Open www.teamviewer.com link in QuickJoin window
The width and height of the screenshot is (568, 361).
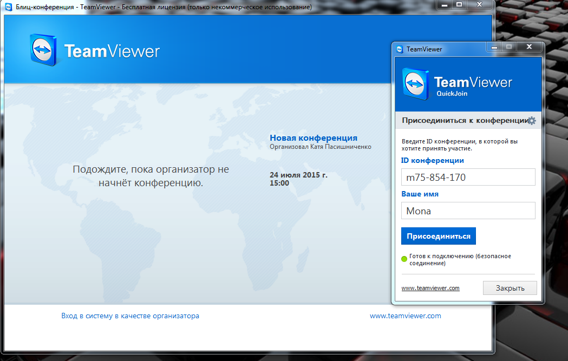pyautogui.click(x=430, y=288)
